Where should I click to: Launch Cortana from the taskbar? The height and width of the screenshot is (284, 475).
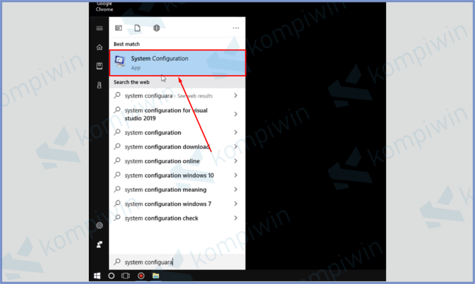click(111, 276)
